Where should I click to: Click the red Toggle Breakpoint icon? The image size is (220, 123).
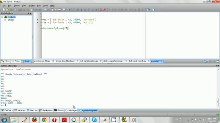pos(101,10)
